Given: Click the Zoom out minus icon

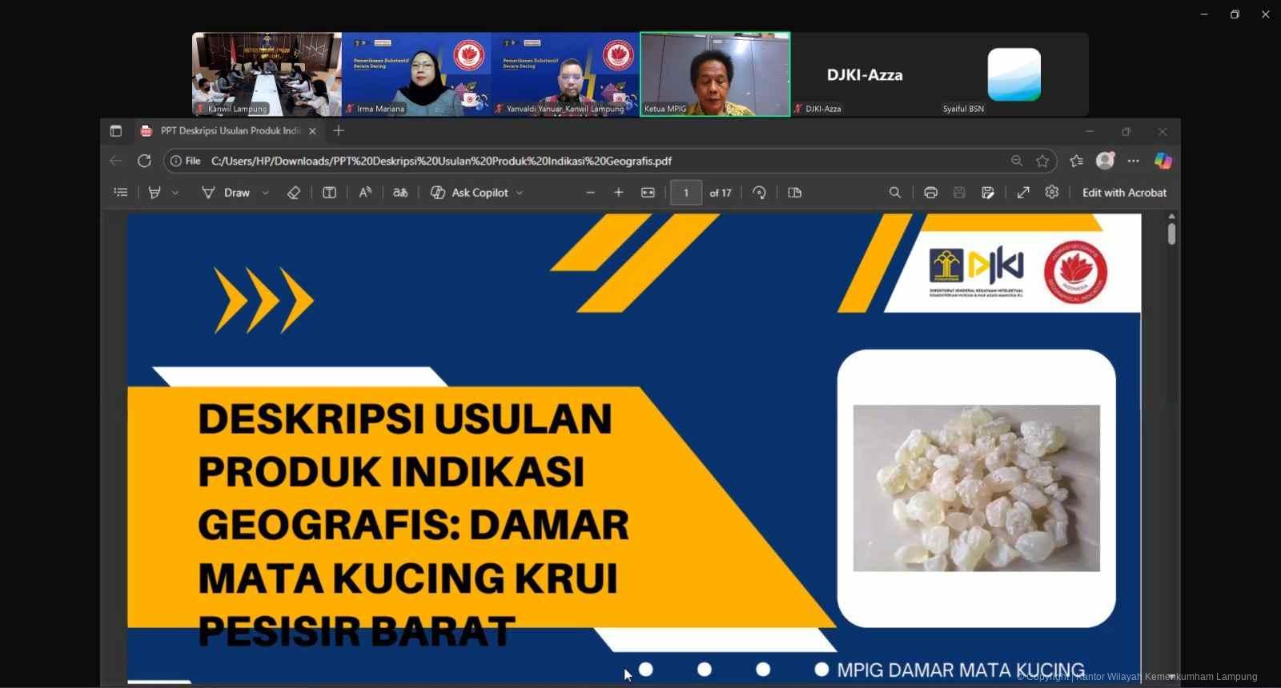Looking at the screenshot, I should [591, 193].
